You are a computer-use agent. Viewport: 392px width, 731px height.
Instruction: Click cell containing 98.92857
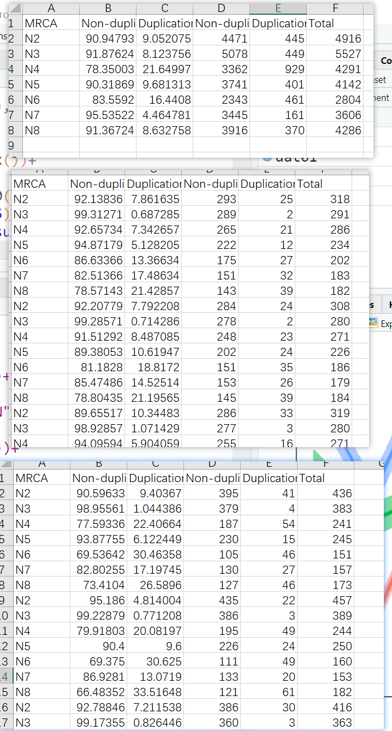coord(97,428)
